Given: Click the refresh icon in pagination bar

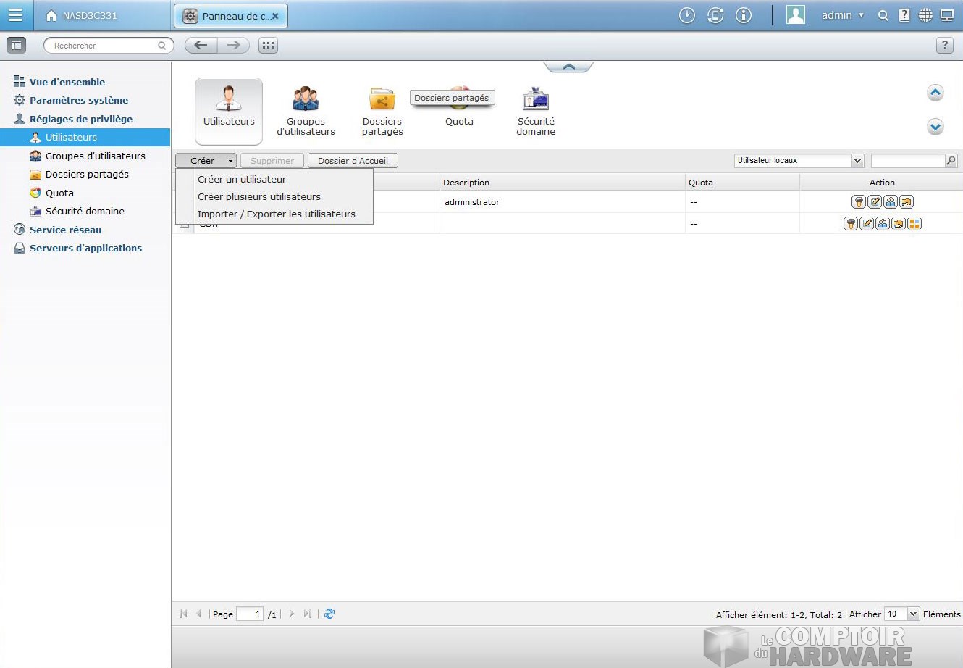Looking at the screenshot, I should pos(329,614).
